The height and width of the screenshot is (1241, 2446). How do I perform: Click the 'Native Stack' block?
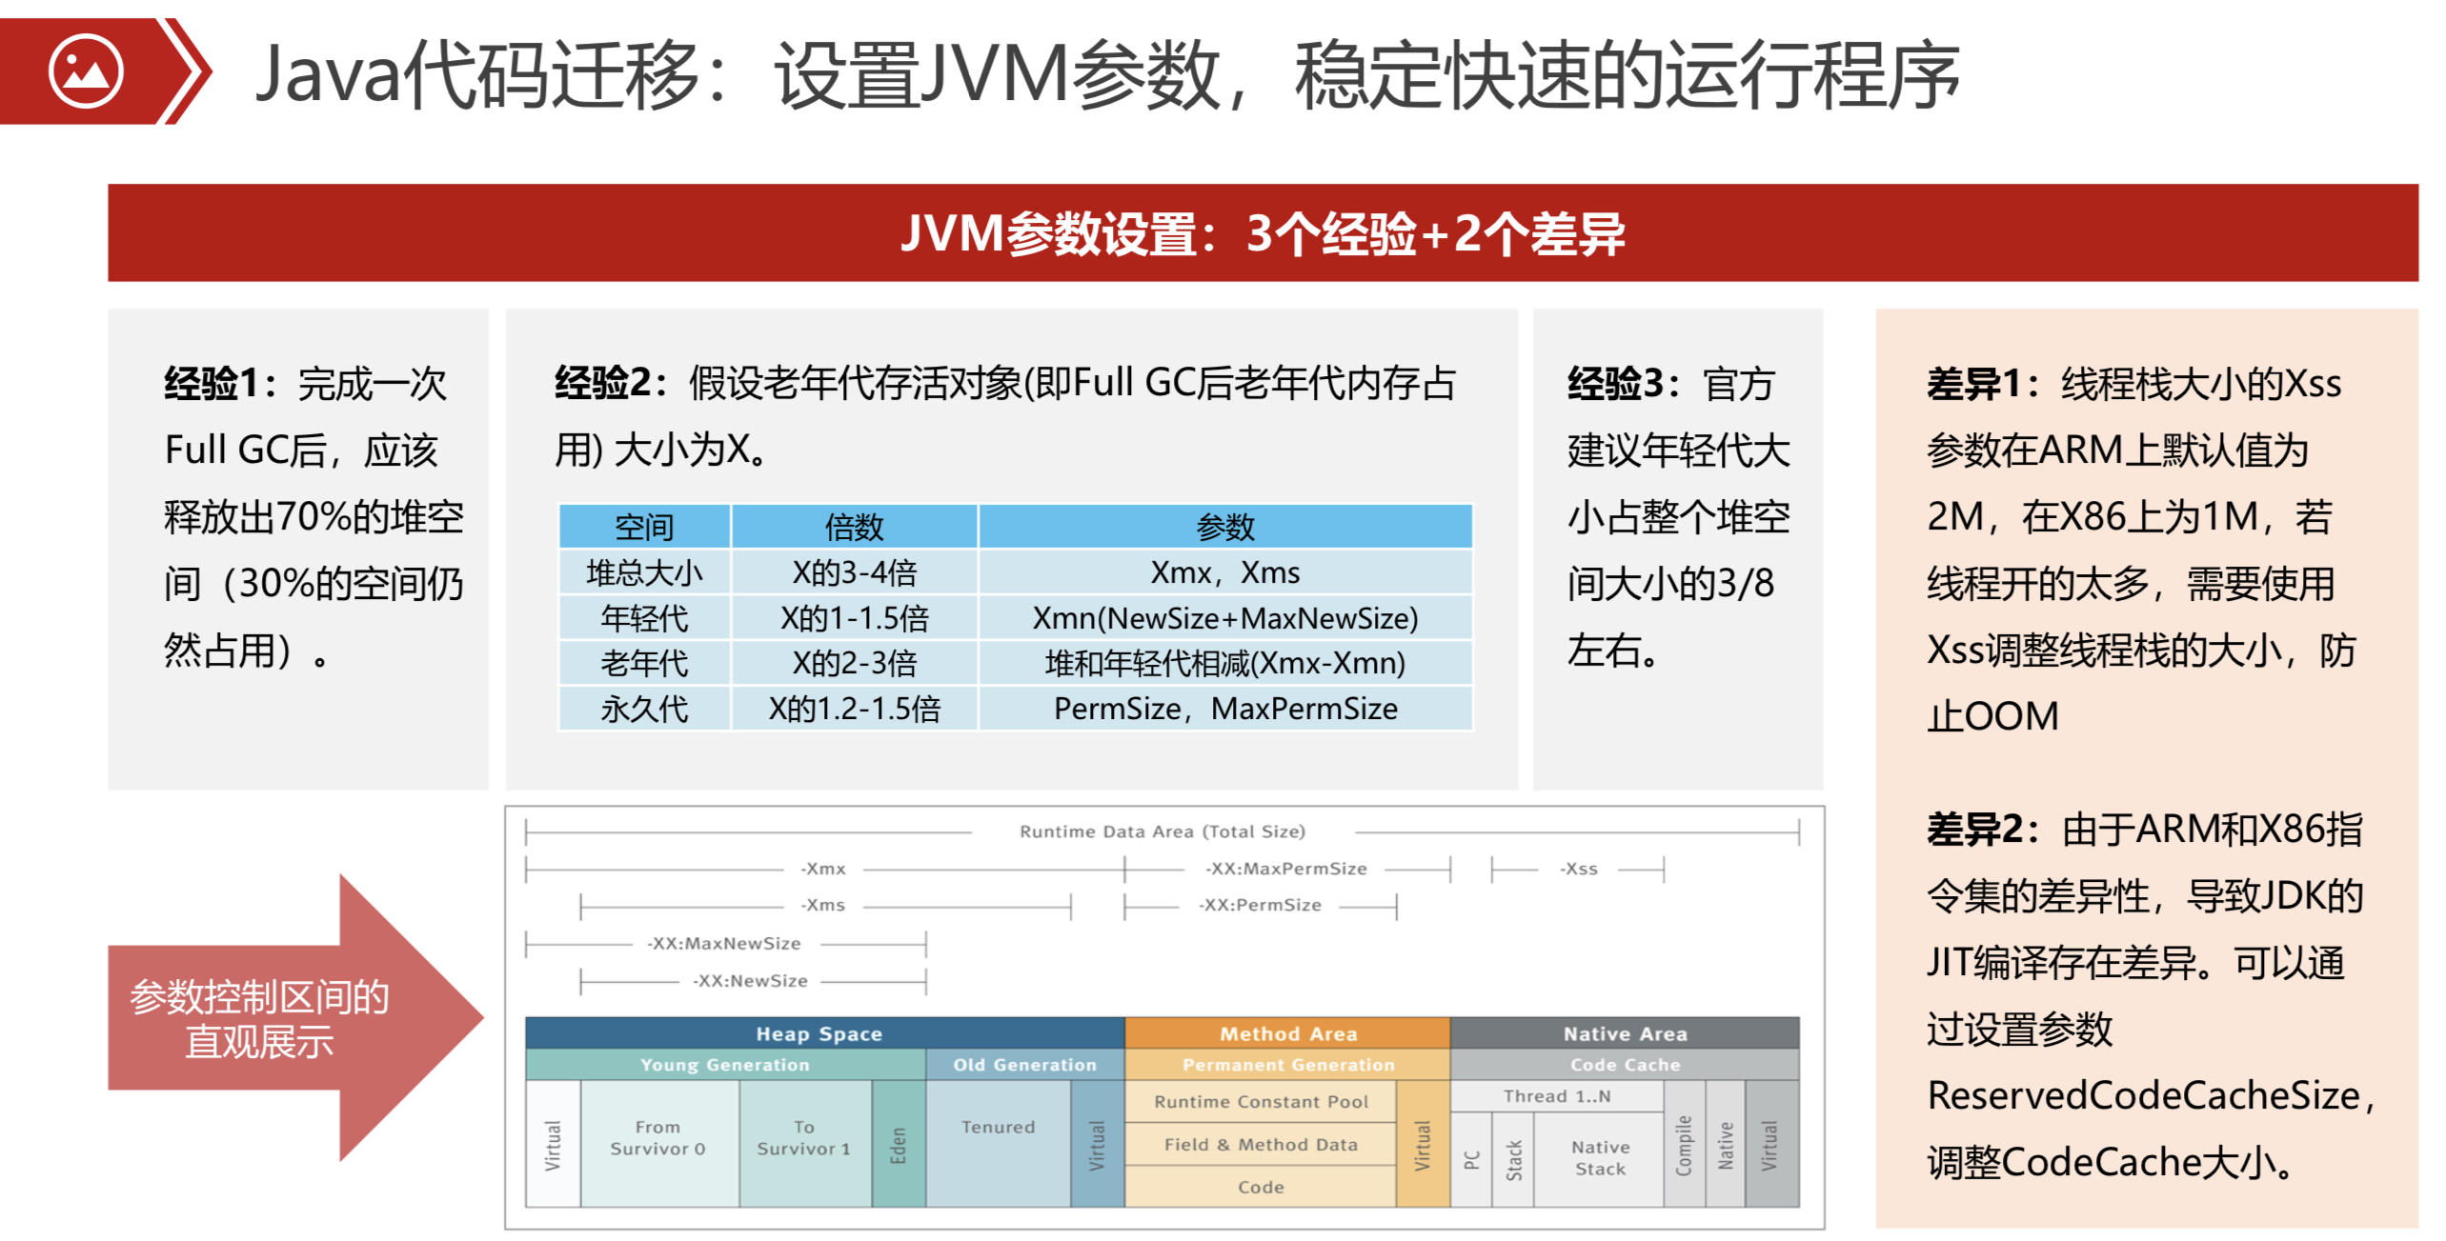[x=1599, y=1160]
